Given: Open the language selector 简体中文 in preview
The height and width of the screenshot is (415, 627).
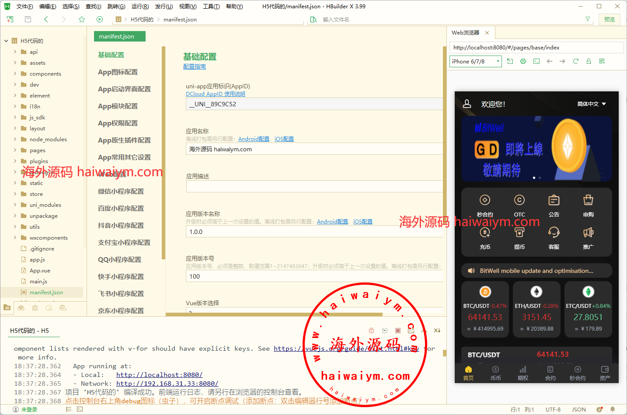Looking at the screenshot, I should pyautogui.click(x=591, y=104).
